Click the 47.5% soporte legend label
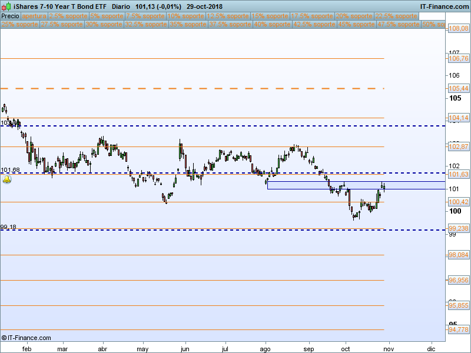 tap(397, 25)
